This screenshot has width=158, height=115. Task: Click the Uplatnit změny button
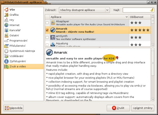pyautogui.click(x=143, y=108)
